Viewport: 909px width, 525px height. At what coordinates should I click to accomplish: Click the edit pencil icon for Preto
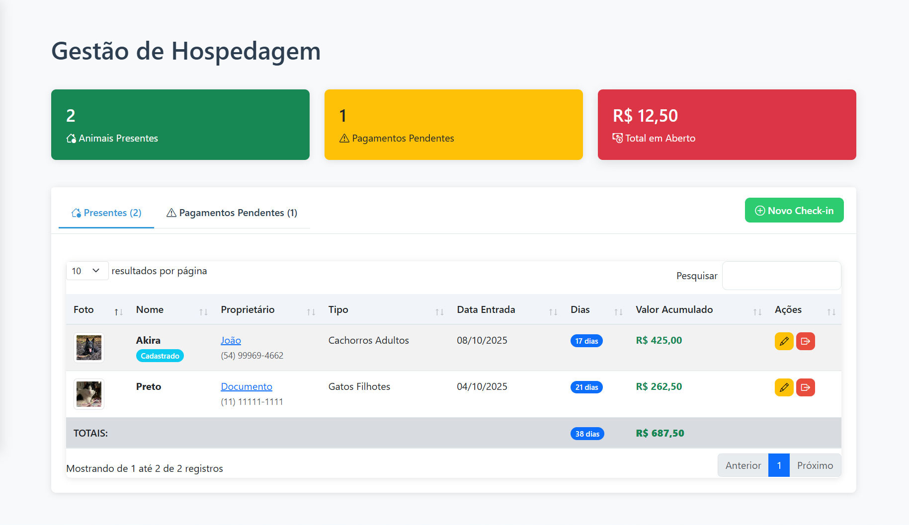784,387
